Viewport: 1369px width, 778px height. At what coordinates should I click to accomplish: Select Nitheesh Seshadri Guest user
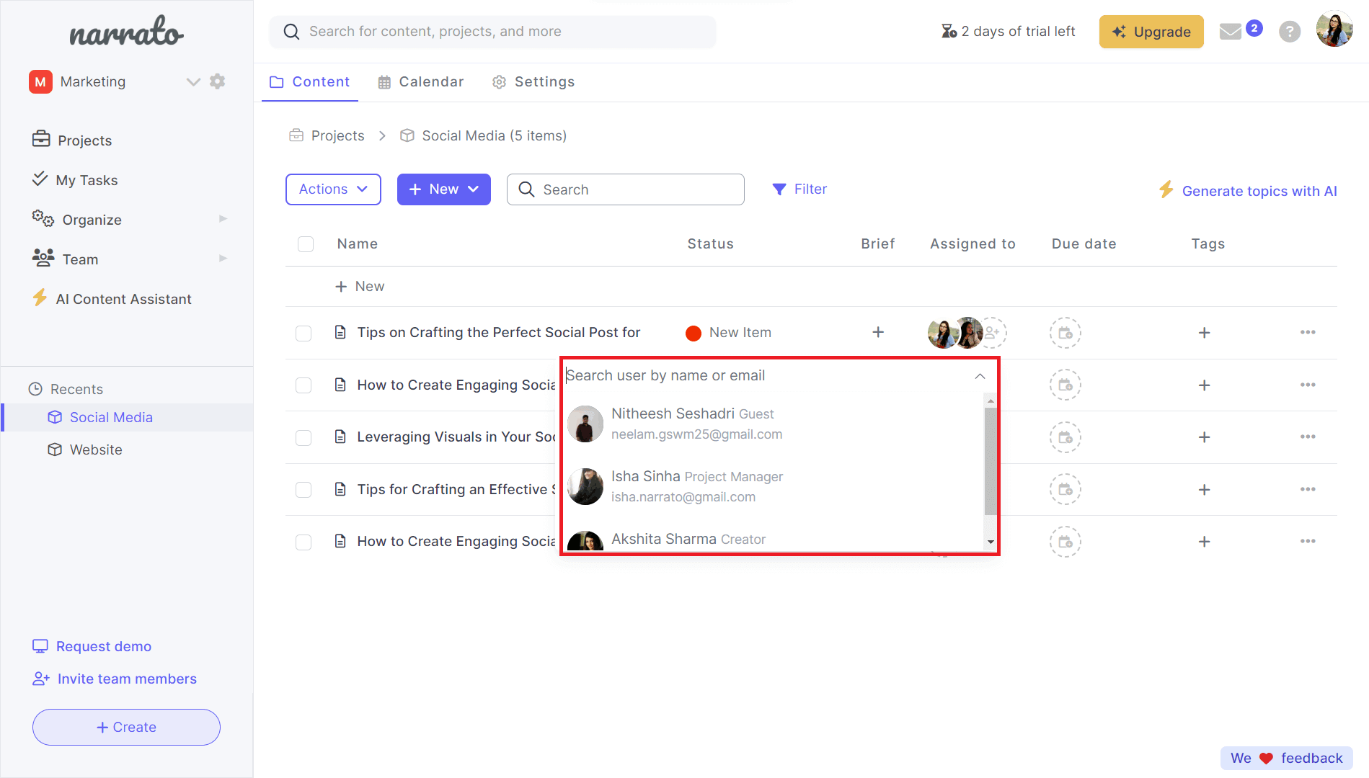tap(774, 424)
